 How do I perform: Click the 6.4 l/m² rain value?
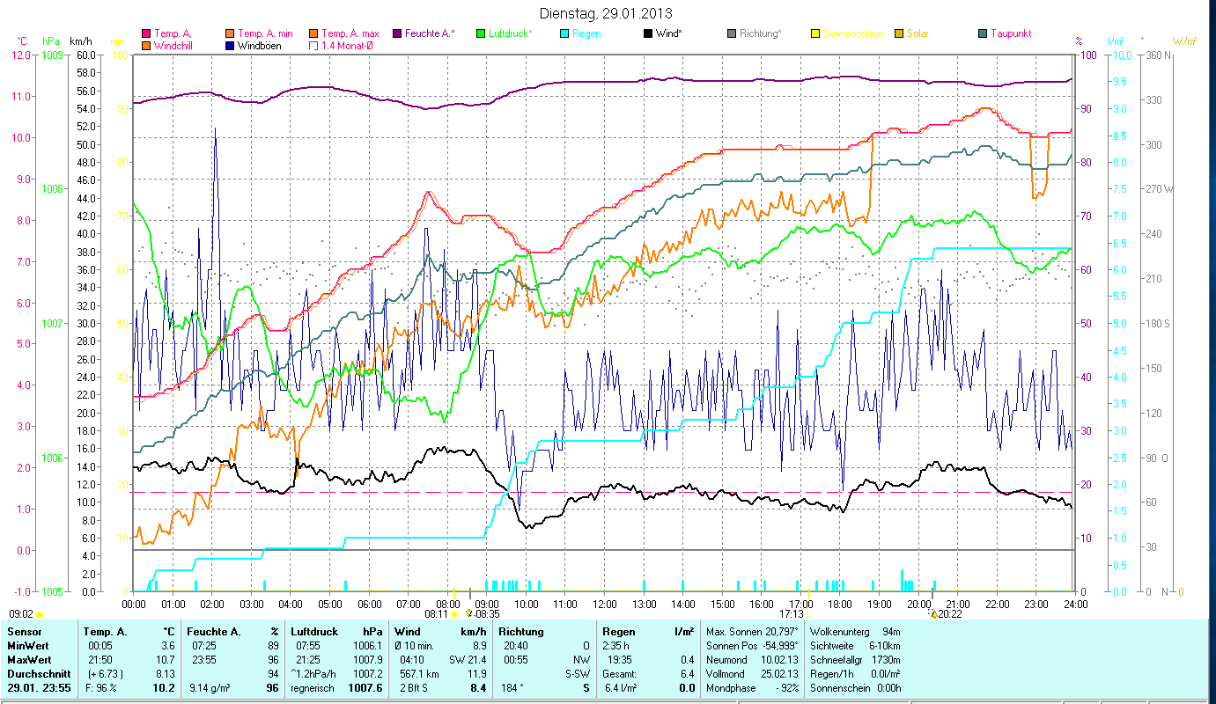(x=620, y=688)
